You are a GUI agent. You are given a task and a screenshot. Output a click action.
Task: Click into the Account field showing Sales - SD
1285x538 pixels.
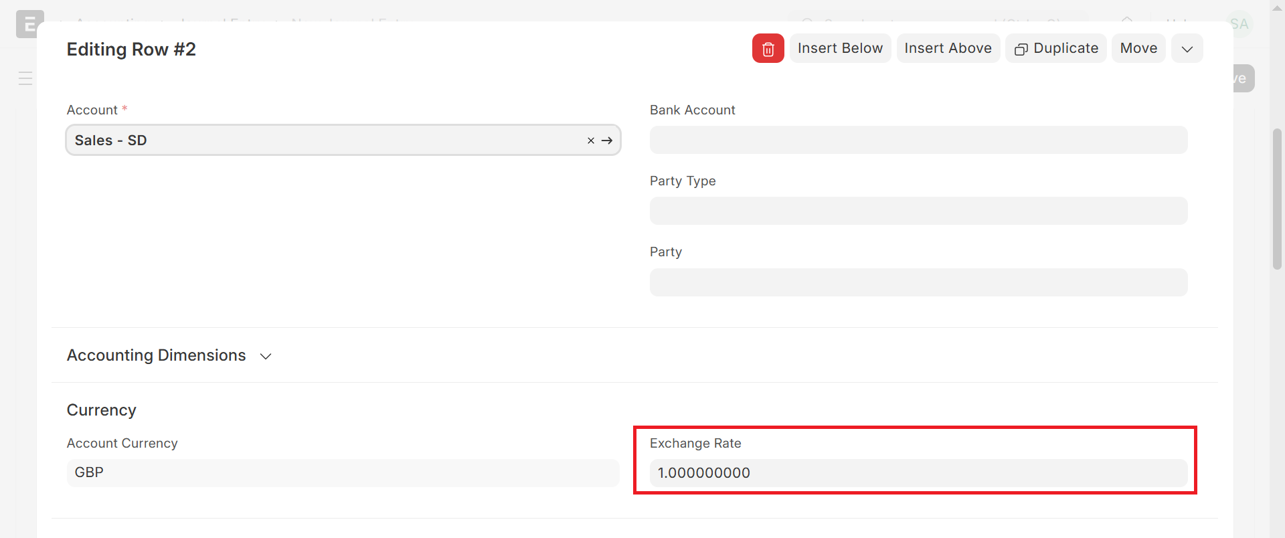pyautogui.click(x=321, y=141)
